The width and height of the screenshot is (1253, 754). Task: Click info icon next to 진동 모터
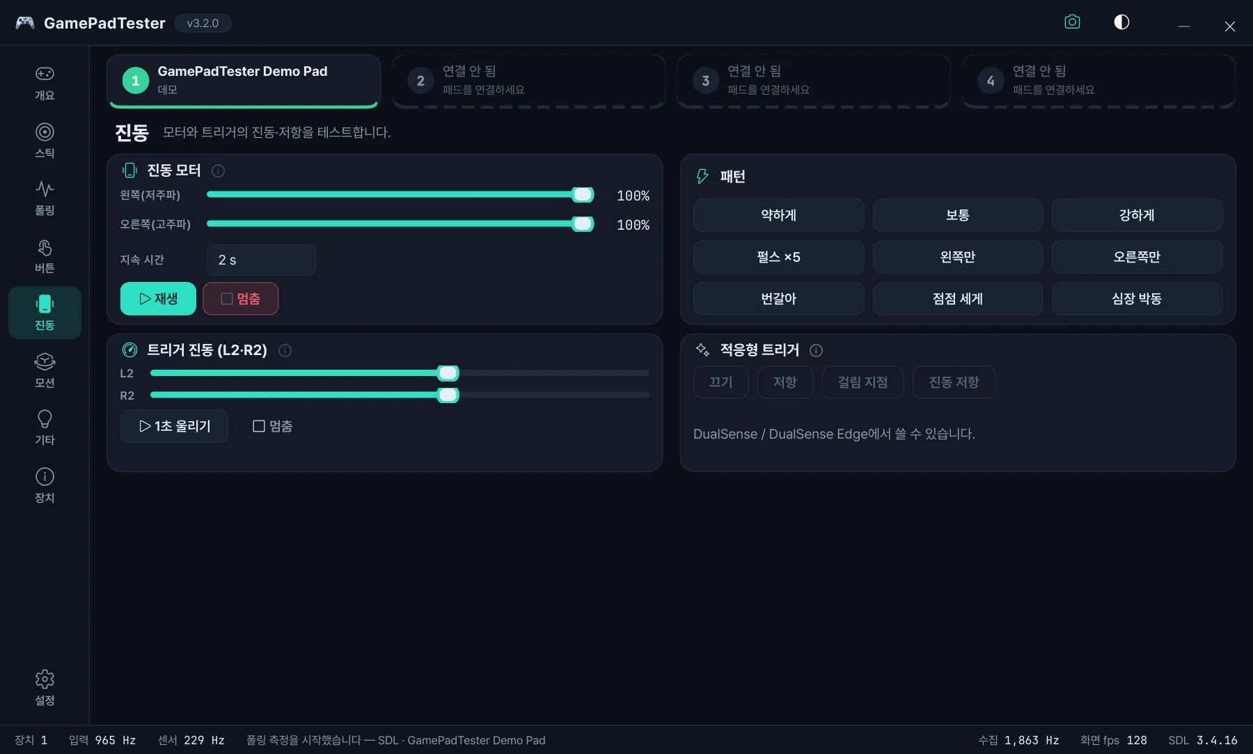coord(218,171)
